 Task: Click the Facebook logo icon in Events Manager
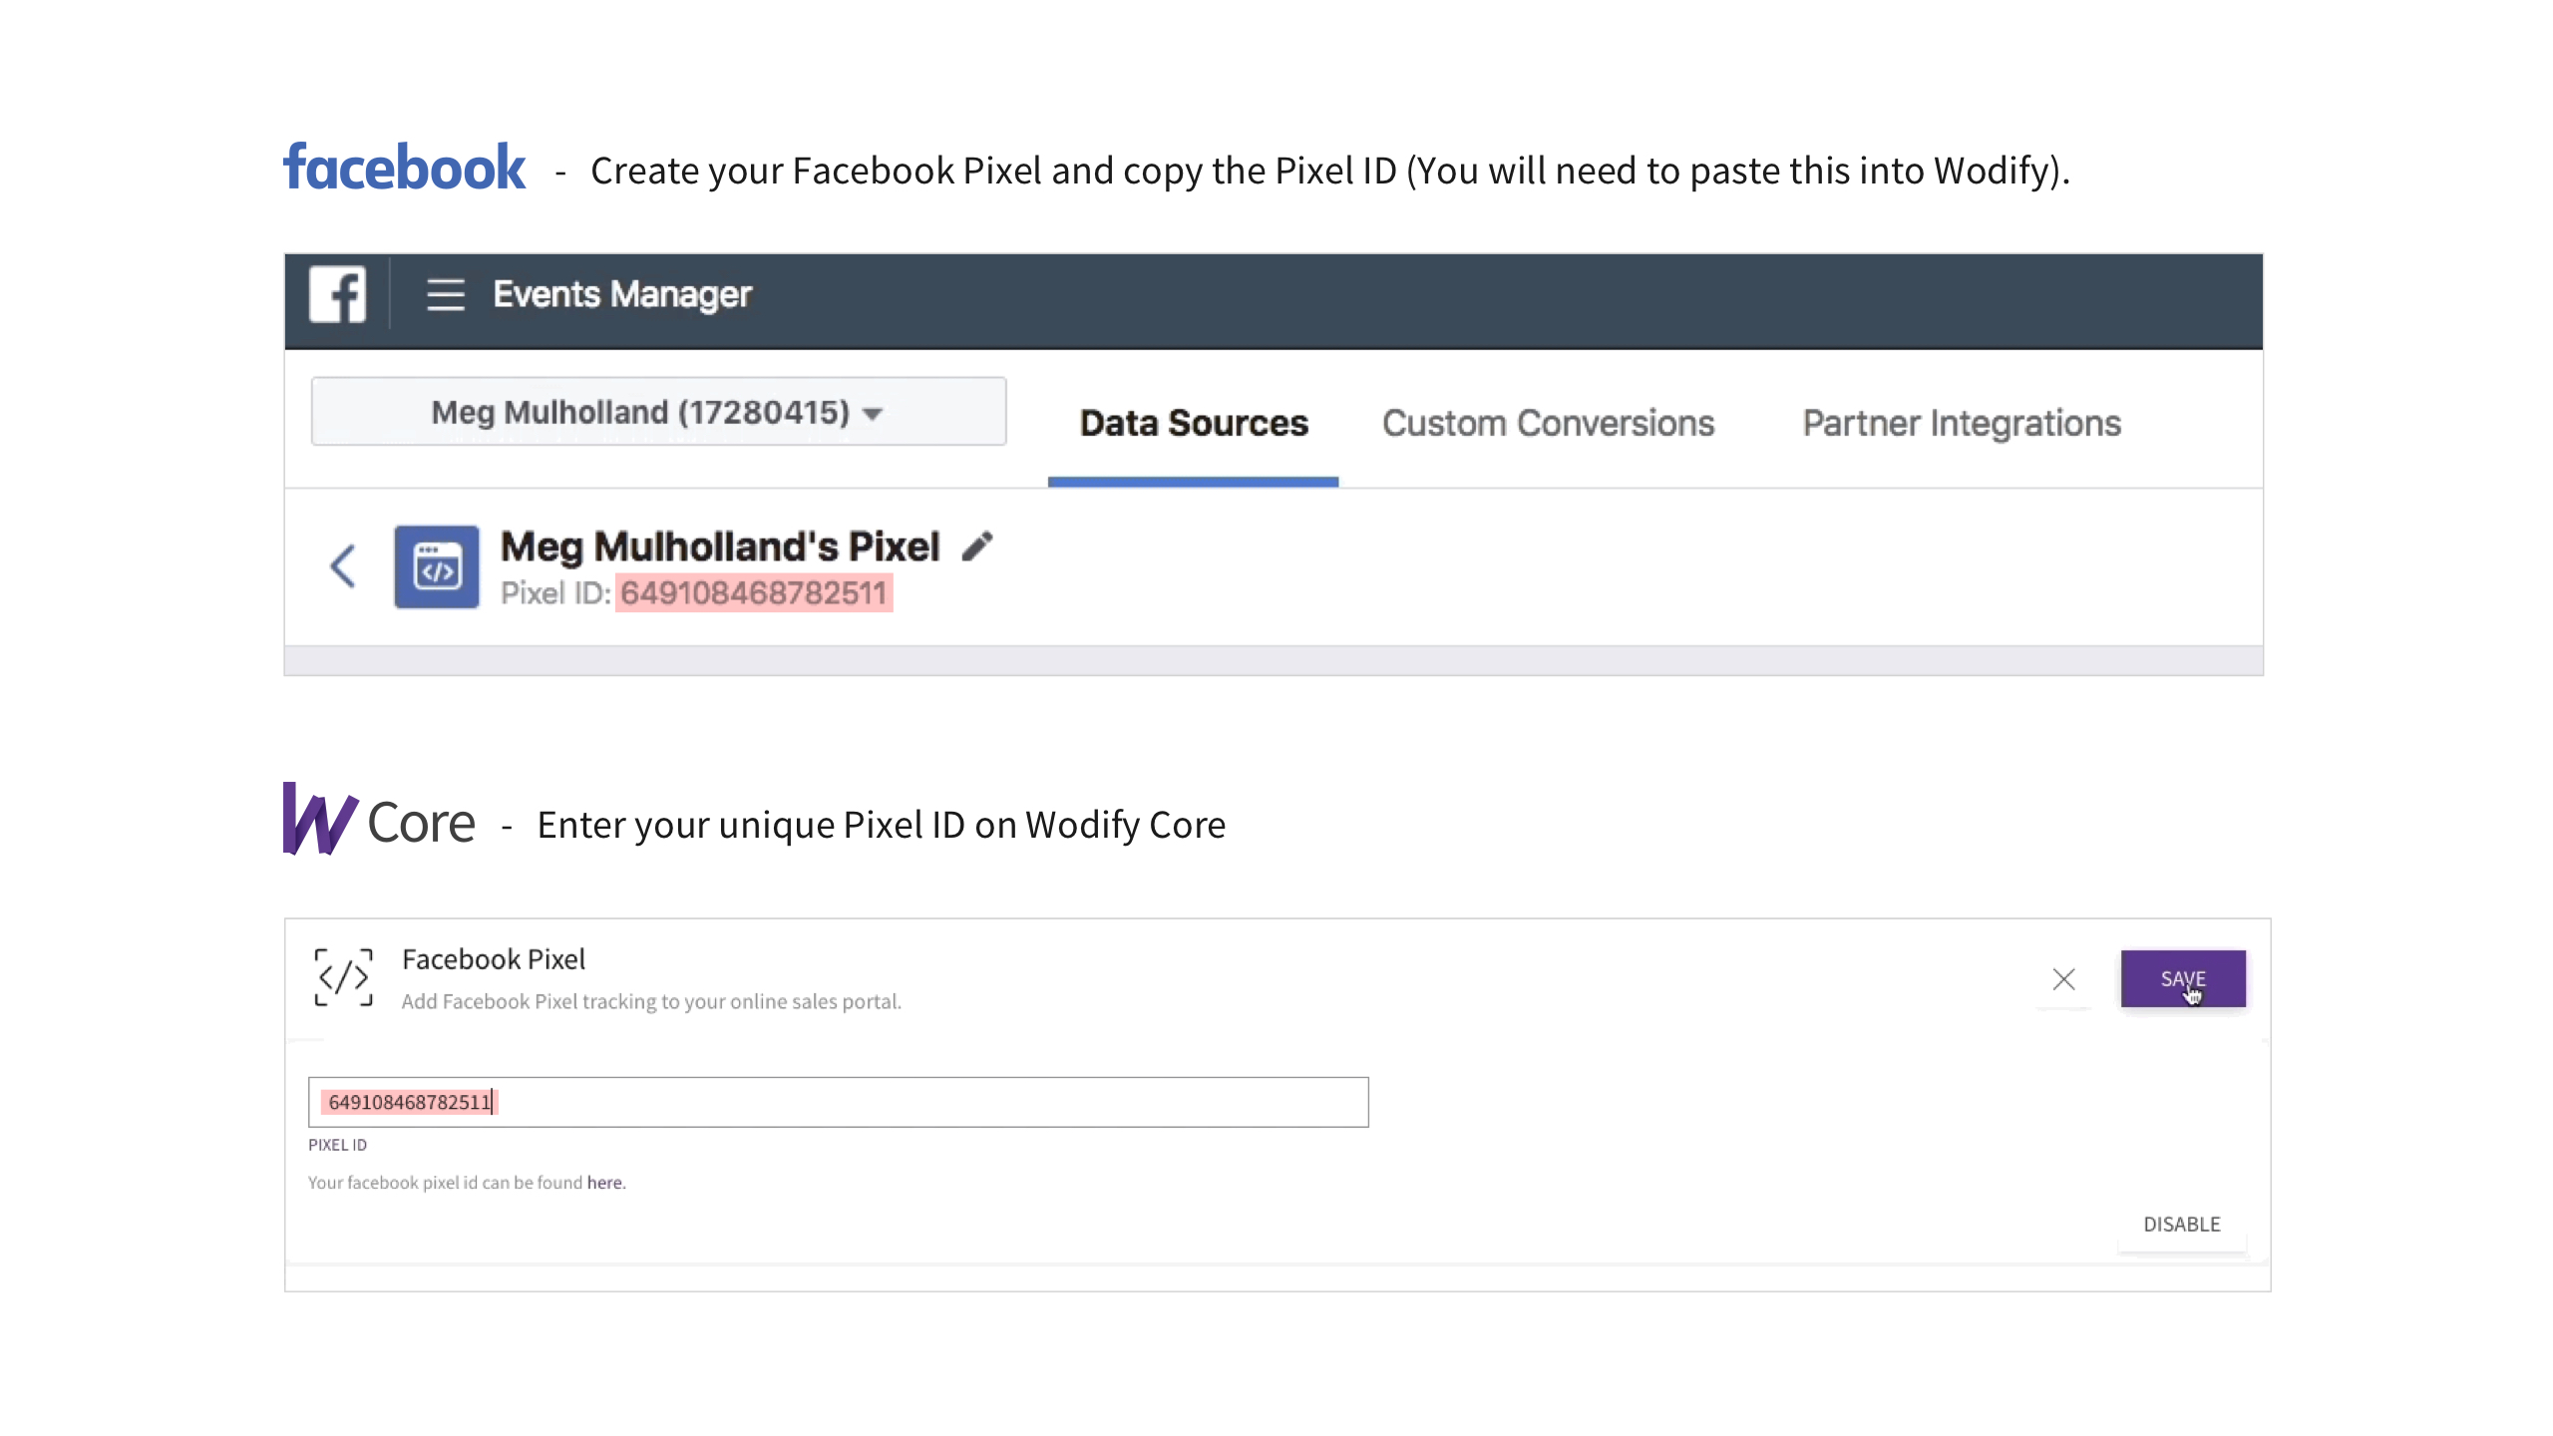click(337, 294)
